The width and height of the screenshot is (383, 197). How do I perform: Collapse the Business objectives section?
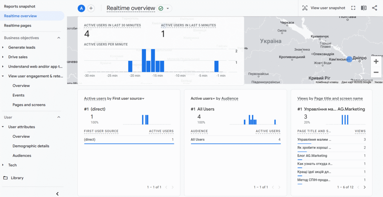pos(59,38)
